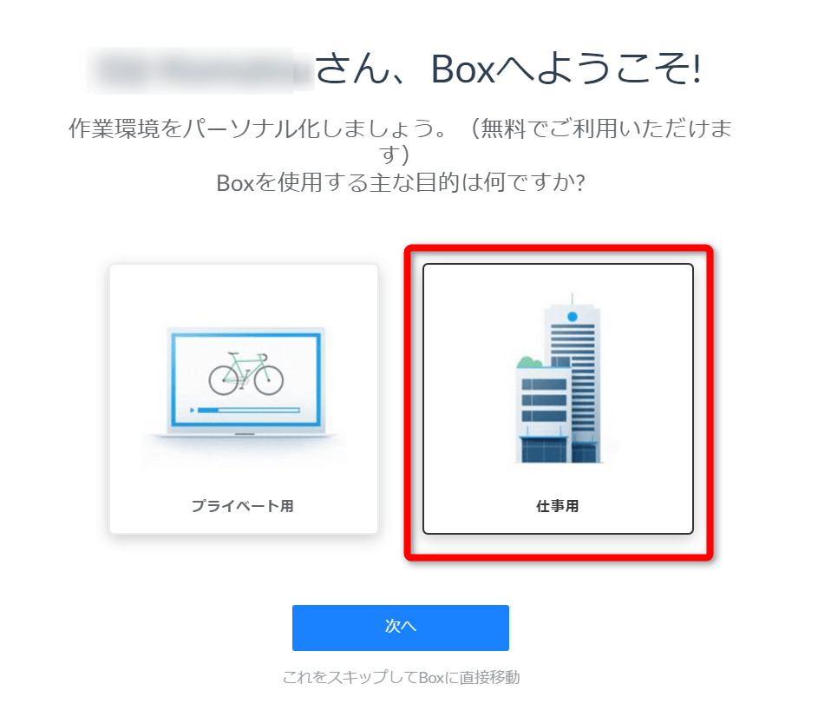Screen dimensions: 818x710
Task: Click the blue dot atop the office tower
Action: (x=572, y=316)
